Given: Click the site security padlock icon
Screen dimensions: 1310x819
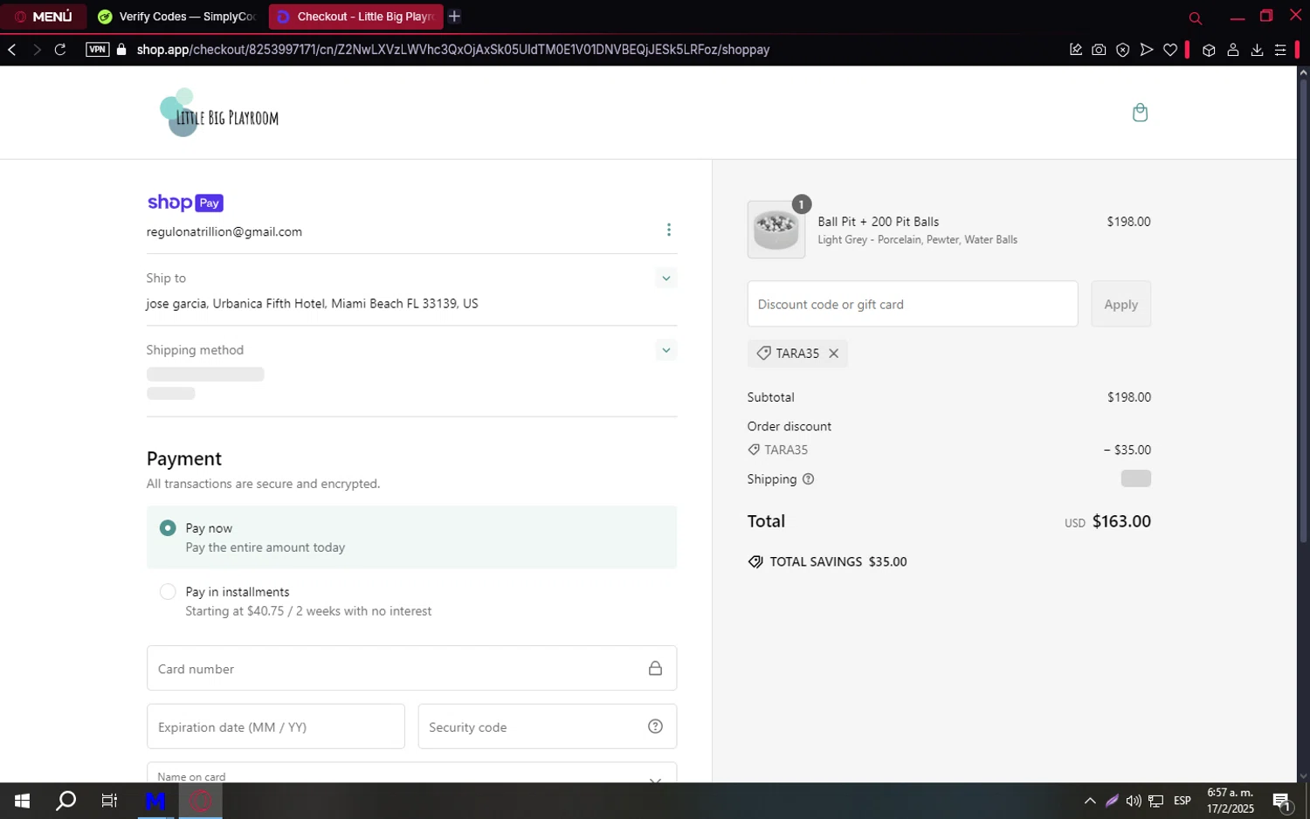Looking at the screenshot, I should point(121,50).
